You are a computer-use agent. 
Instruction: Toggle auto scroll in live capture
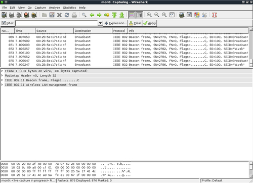pos(139,15)
